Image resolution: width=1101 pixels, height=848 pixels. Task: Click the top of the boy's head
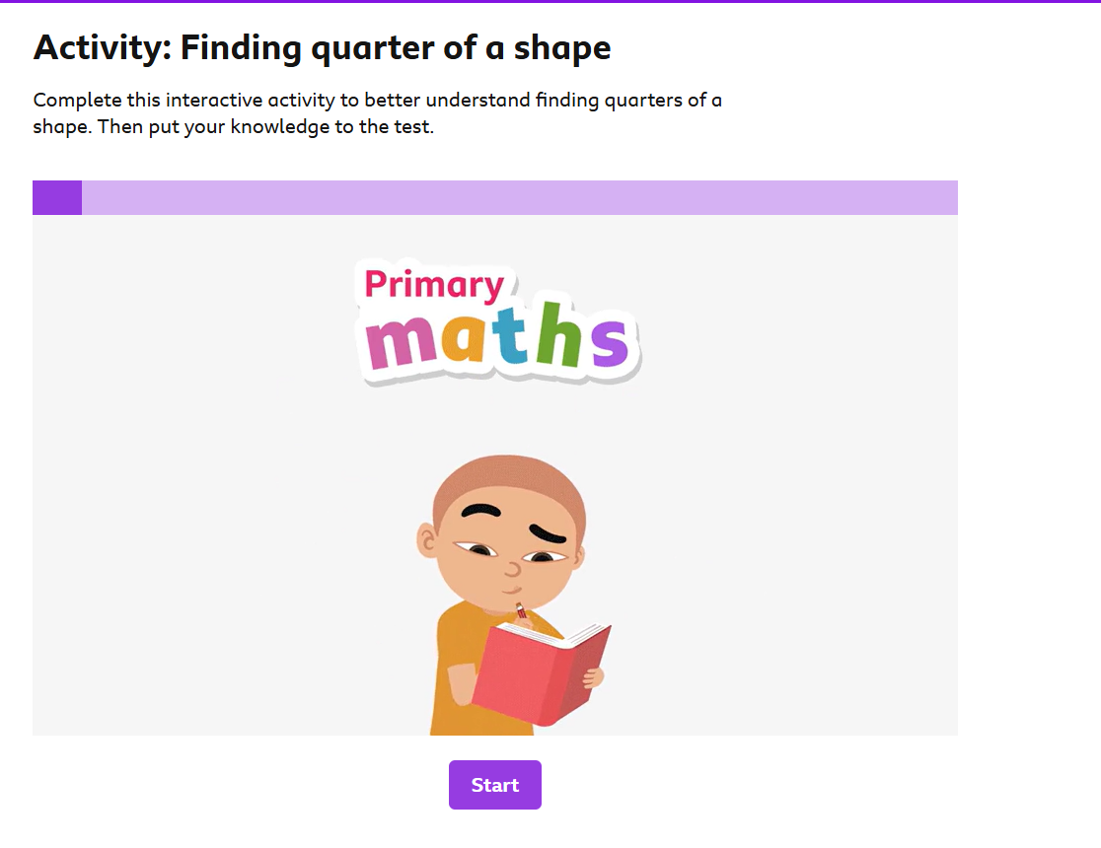tap(508, 470)
